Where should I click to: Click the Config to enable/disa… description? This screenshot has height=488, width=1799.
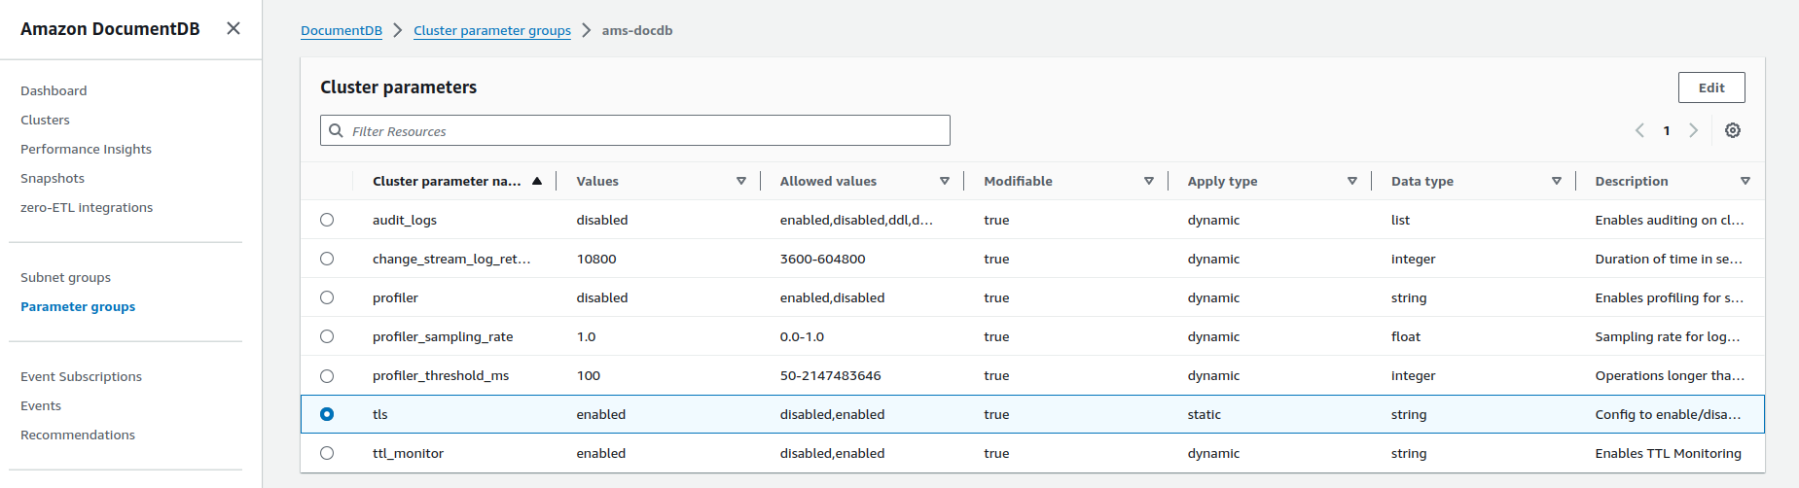pyautogui.click(x=1668, y=414)
